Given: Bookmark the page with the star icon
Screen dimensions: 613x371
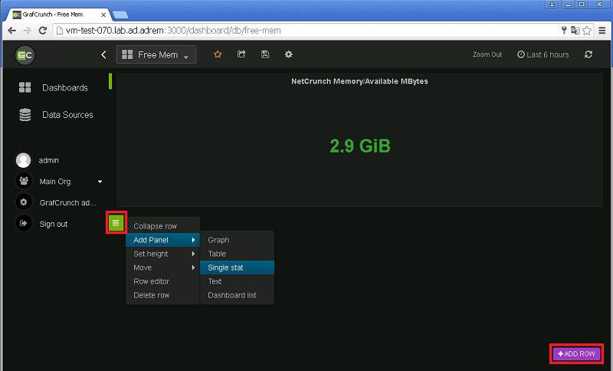Looking at the screenshot, I should pyautogui.click(x=587, y=31).
